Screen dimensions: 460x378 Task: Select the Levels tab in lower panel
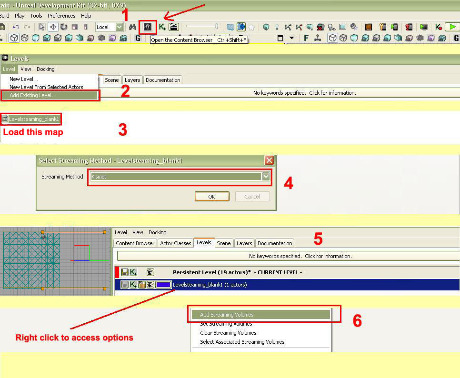coord(204,242)
